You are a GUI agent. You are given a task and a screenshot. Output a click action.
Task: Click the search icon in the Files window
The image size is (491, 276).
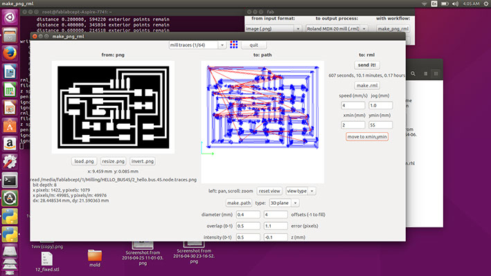pos(413,74)
